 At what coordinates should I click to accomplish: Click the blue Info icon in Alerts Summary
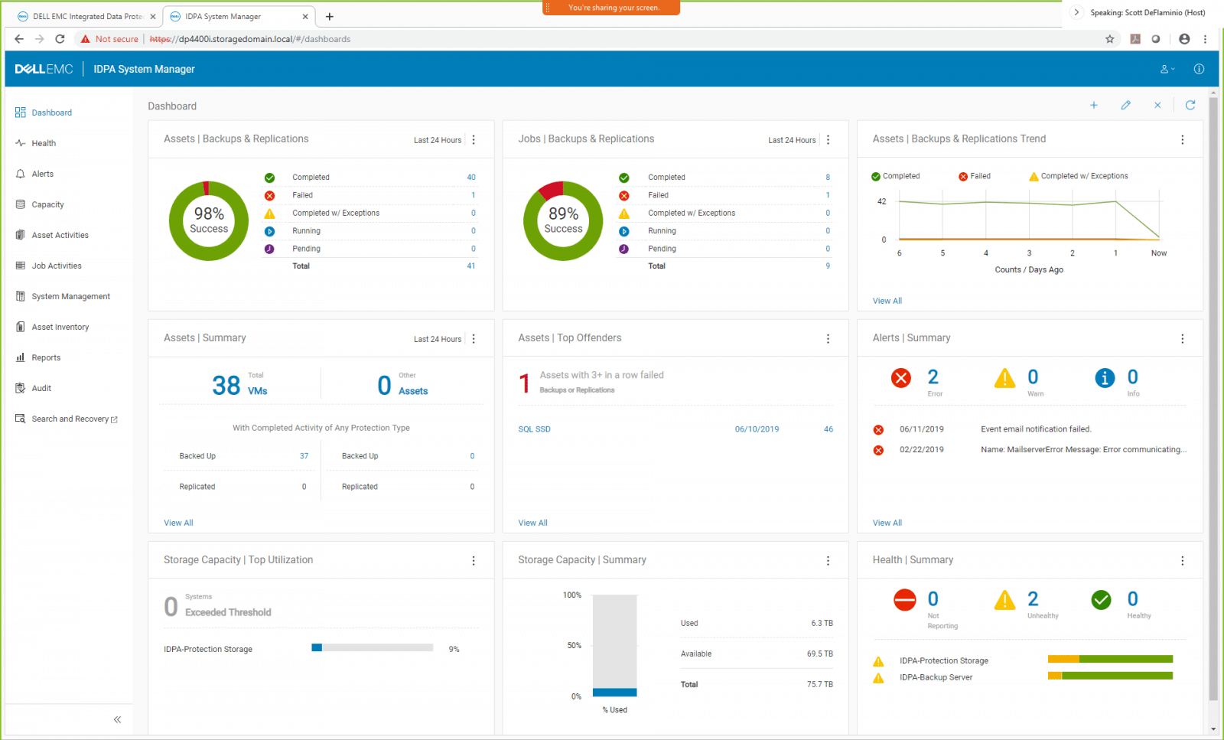tap(1105, 378)
